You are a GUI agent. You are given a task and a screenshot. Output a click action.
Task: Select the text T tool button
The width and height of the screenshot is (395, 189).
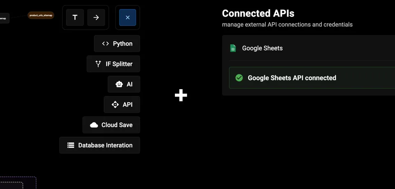point(75,17)
